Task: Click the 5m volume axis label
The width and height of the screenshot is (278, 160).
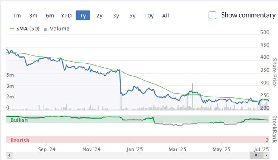Action: click(10, 75)
